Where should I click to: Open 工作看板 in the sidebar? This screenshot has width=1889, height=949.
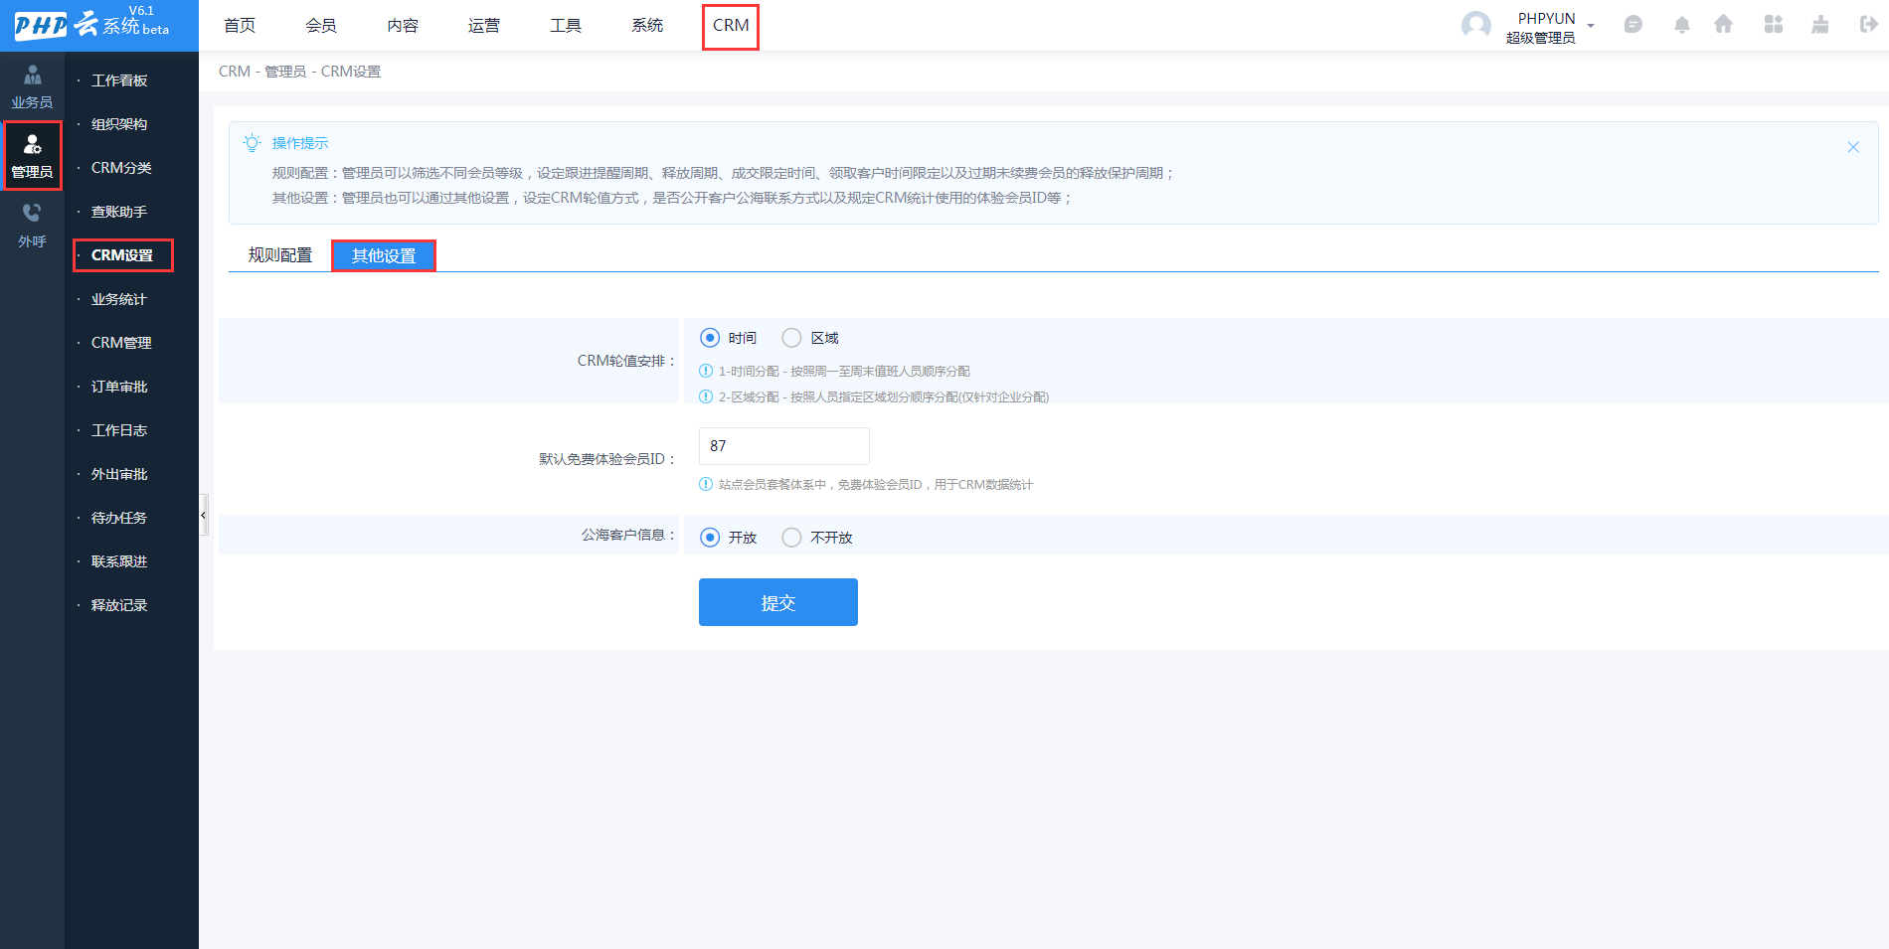click(119, 80)
